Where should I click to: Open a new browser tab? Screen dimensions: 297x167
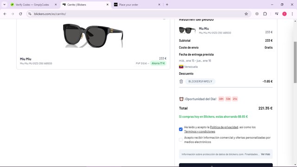click(x=167, y=5)
